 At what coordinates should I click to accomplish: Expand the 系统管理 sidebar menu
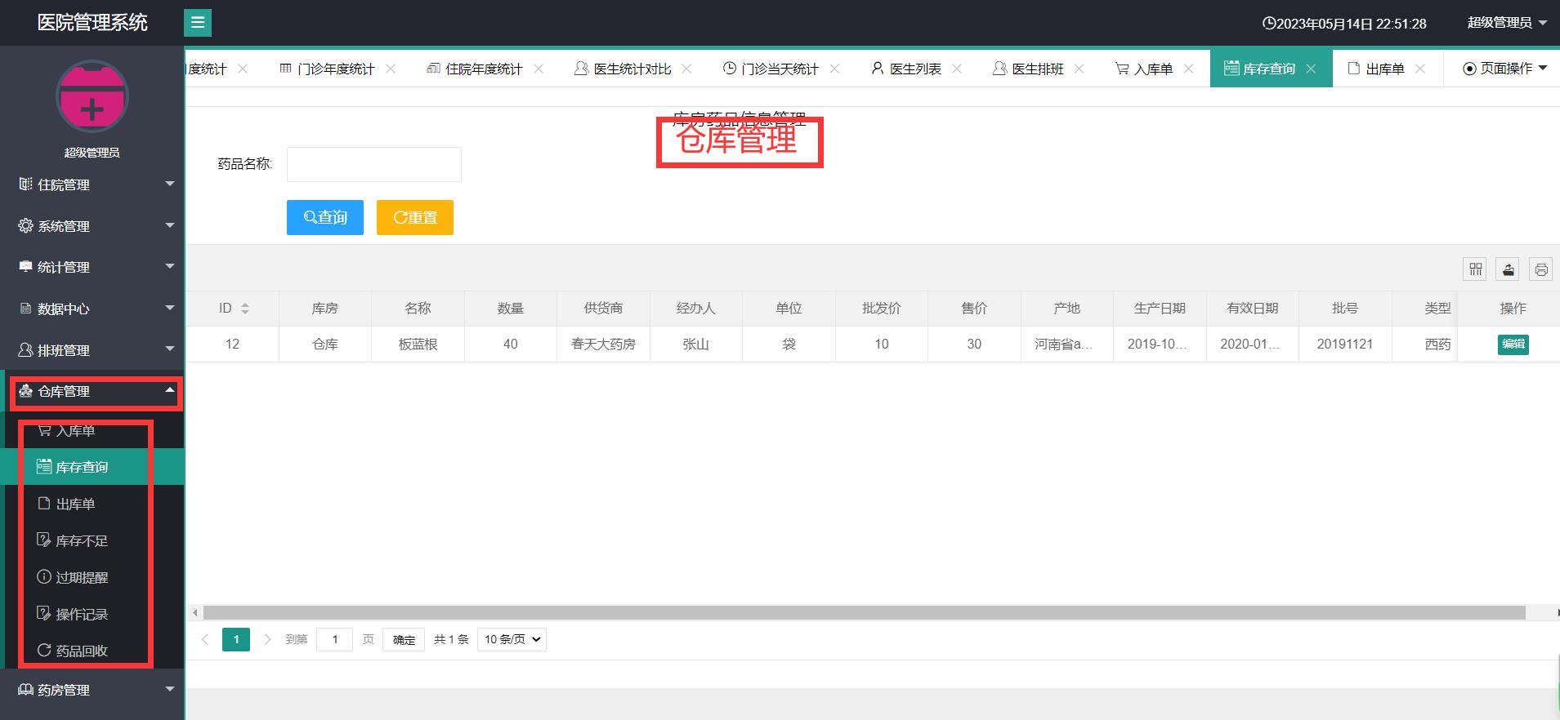click(x=92, y=226)
